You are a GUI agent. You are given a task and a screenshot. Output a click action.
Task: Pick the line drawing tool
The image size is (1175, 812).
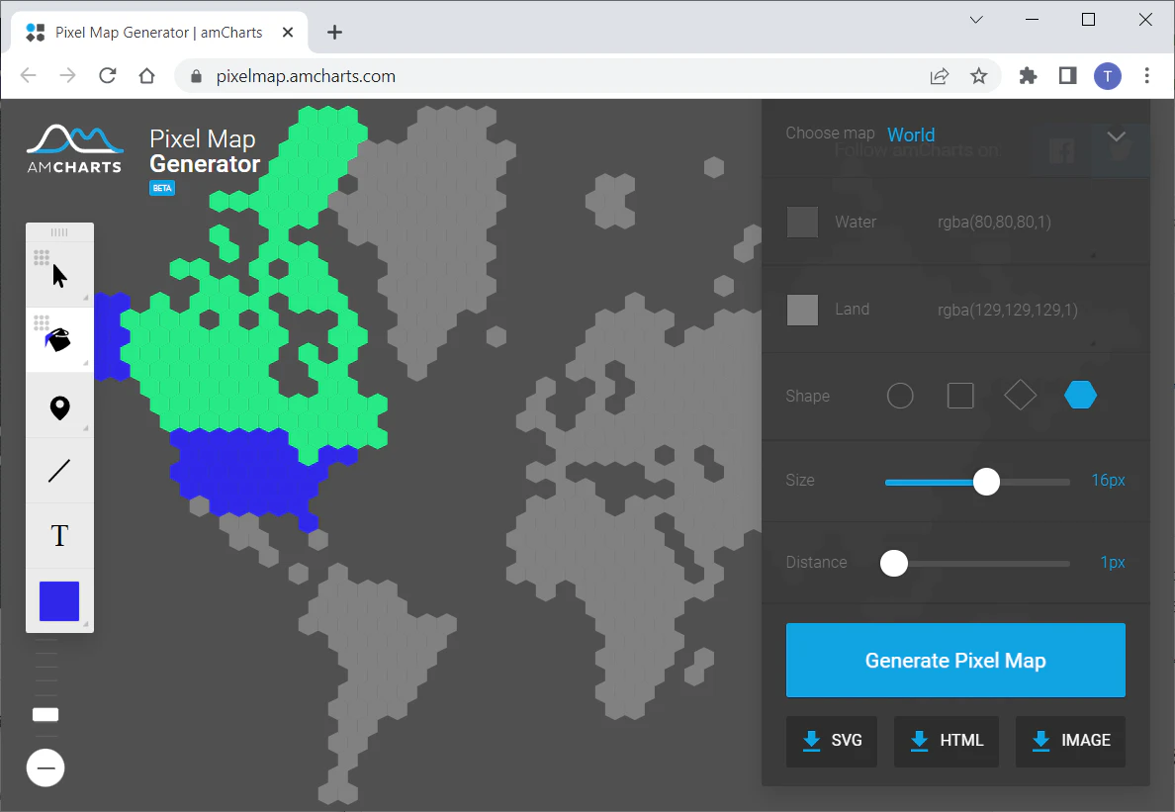click(x=60, y=471)
